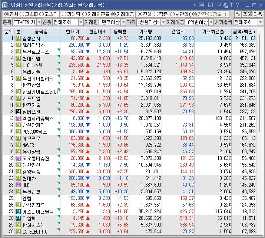Select the 거래량 ranking radio button
The width and height of the screenshot is (265, 238).
(64, 14)
